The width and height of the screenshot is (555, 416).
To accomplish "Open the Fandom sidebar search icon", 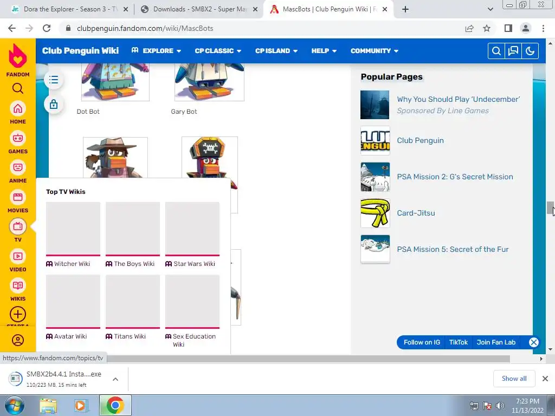I will tap(18, 88).
